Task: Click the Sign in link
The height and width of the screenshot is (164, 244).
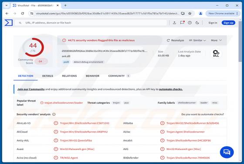Action: pos(213,23)
